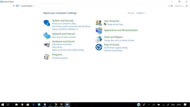Screen dimensions: 190x107
Task: Click the ENG language indicator
Action: pyautogui.click(x=173, y=105)
